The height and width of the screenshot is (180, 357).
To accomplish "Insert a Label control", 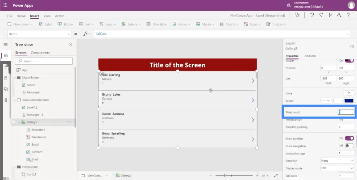I will 46,24.
